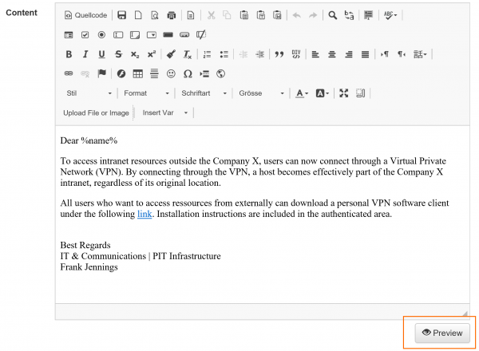The image size is (479, 351).
Task: Click the Select All icon
Action: [x=368, y=15]
